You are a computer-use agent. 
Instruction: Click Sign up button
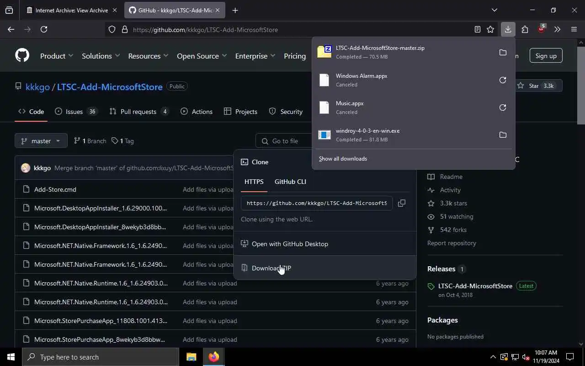coord(546,56)
